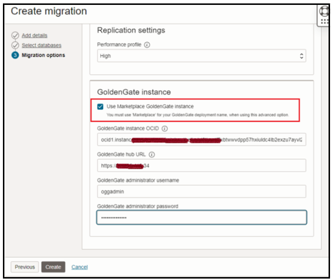Click into GoldenGate hub URL field
331x279 pixels.
(x=201, y=166)
